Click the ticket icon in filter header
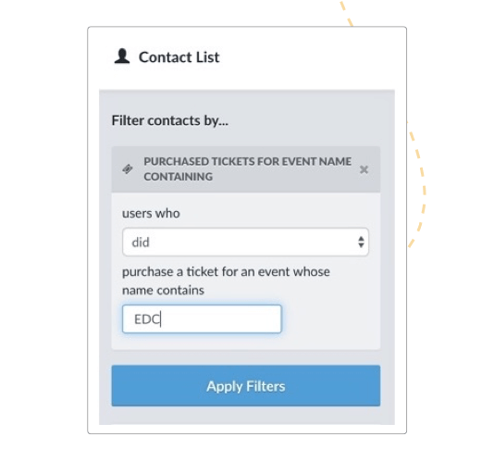This screenshot has width=494, height=461. click(x=128, y=169)
